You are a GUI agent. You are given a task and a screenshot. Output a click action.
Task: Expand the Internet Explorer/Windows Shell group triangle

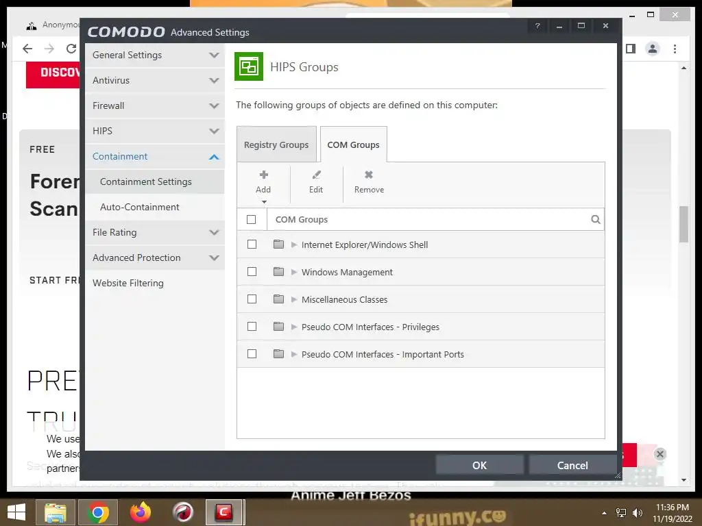tap(294, 245)
